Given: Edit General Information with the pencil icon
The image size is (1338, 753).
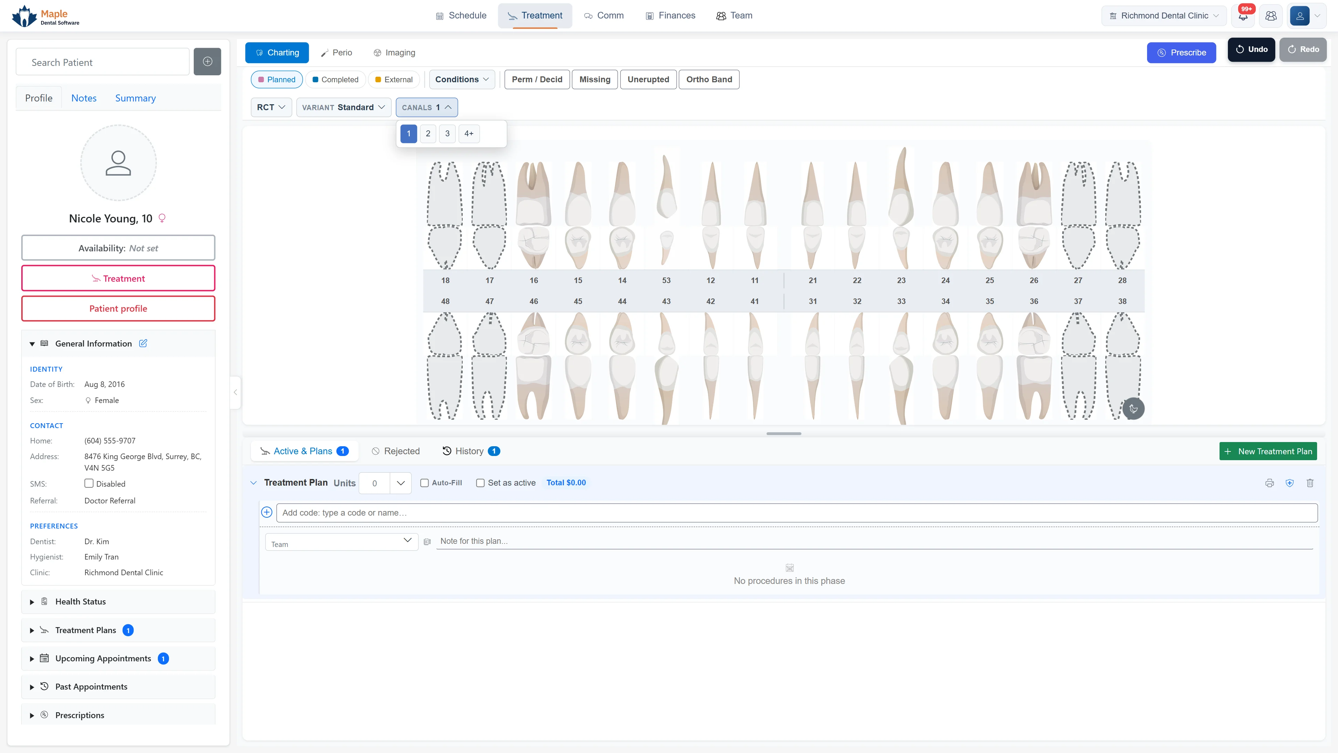Looking at the screenshot, I should [x=143, y=343].
